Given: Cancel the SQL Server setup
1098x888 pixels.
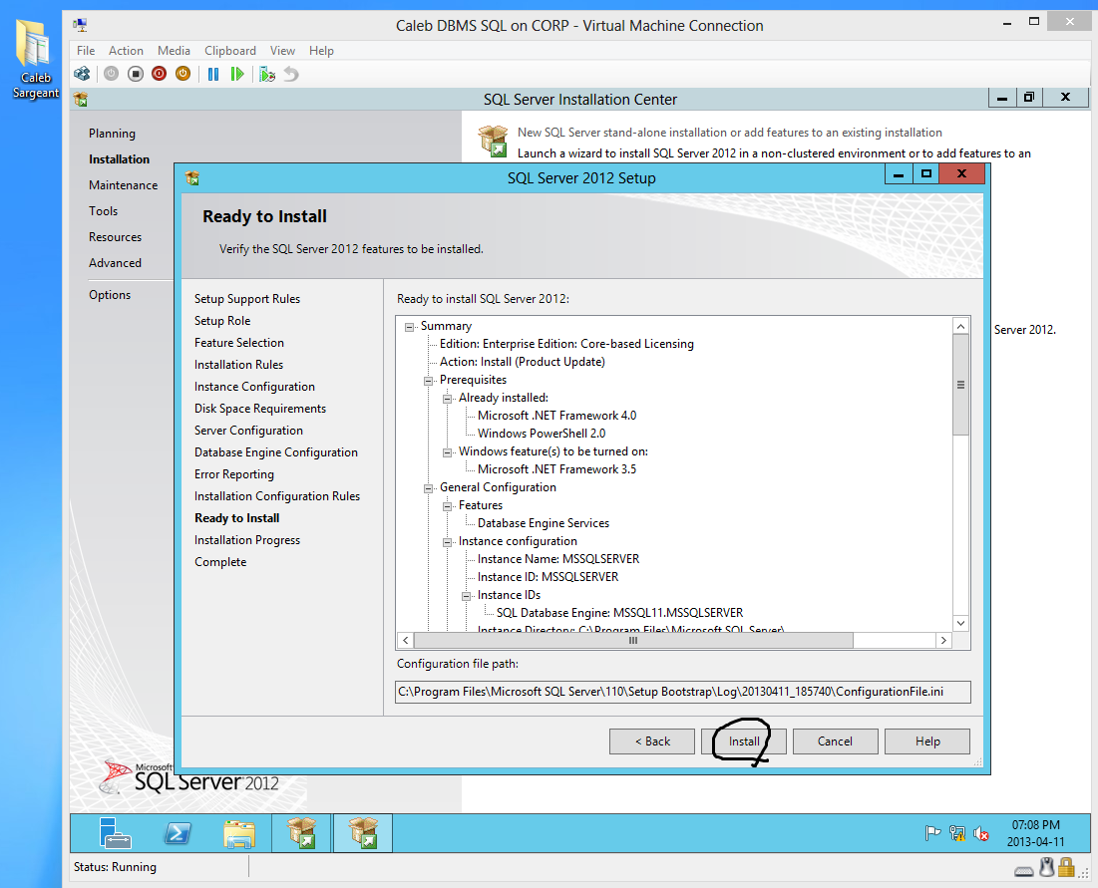Looking at the screenshot, I should (836, 741).
